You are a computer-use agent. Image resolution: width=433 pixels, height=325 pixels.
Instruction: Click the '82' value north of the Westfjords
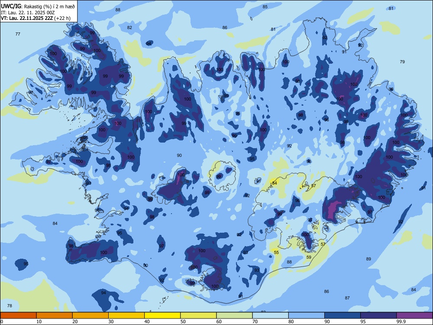click(x=129, y=27)
